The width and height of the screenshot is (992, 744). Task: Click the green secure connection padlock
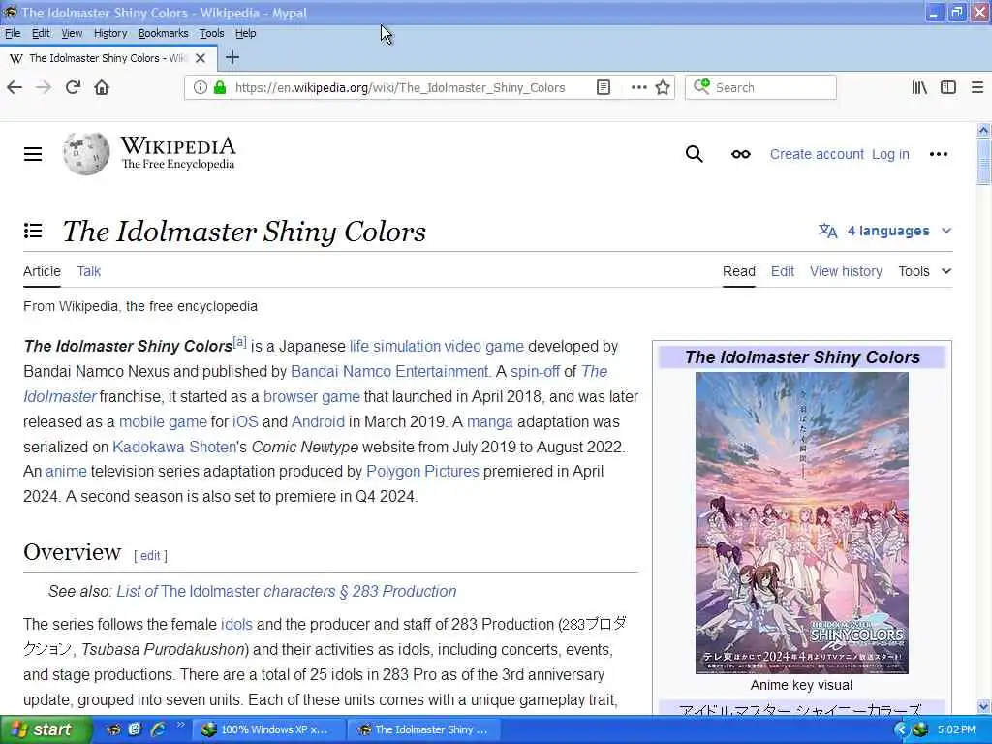coord(220,87)
